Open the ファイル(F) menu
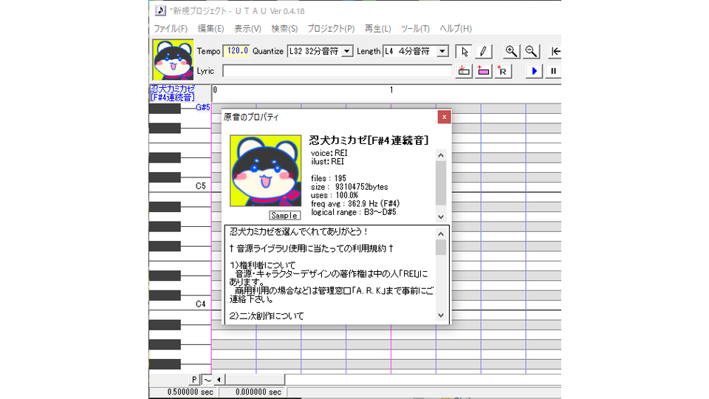 click(170, 29)
